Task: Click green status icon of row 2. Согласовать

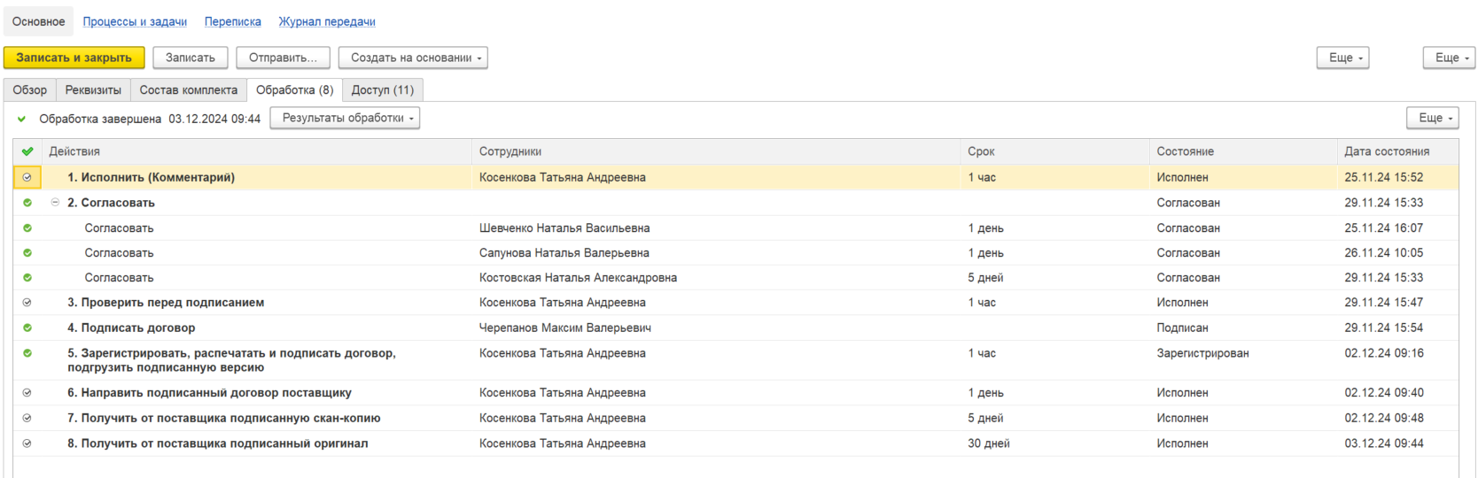Action: click(x=27, y=203)
